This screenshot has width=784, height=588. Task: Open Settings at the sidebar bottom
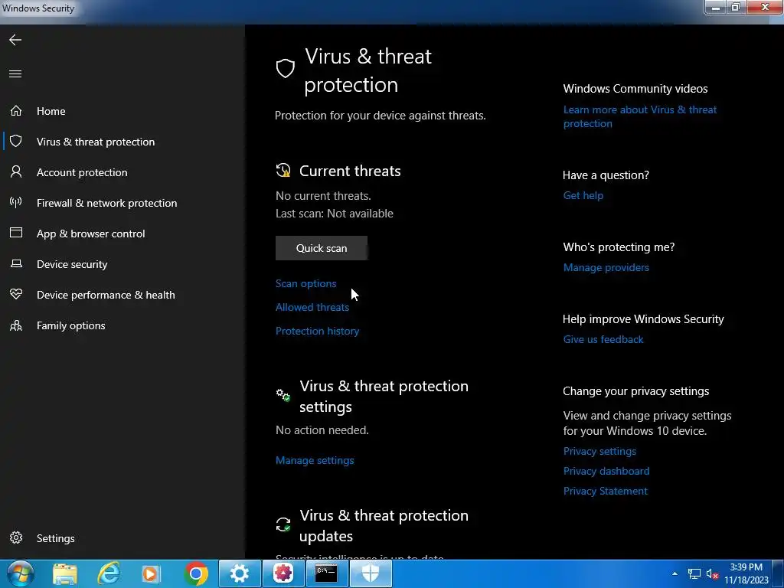55,538
